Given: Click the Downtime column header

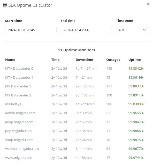Looking at the screenshot, I should click(x=84, y=60).
